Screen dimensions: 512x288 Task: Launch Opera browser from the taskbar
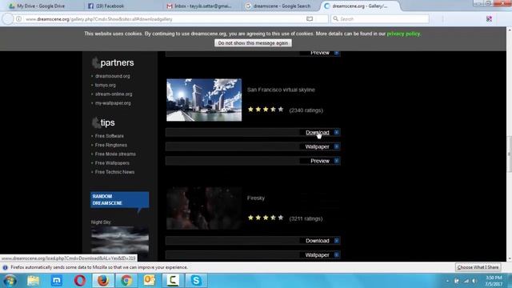80,281
